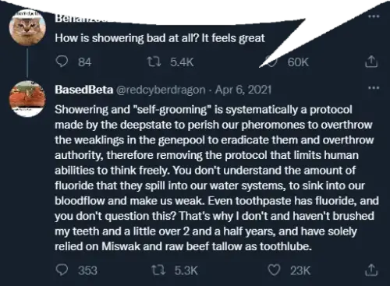Open reply thread on BasedBeta tweet (353)

pos(62,270)
